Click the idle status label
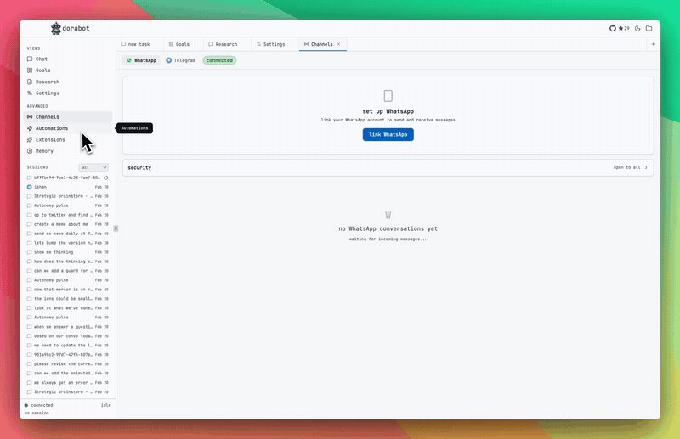Viewport: 680px width, 439px height. click(x=105, y=406)
